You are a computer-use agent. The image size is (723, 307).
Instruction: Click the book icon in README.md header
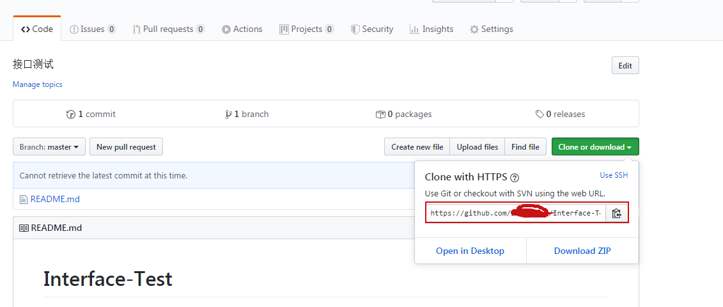click(x=24, y=228)
